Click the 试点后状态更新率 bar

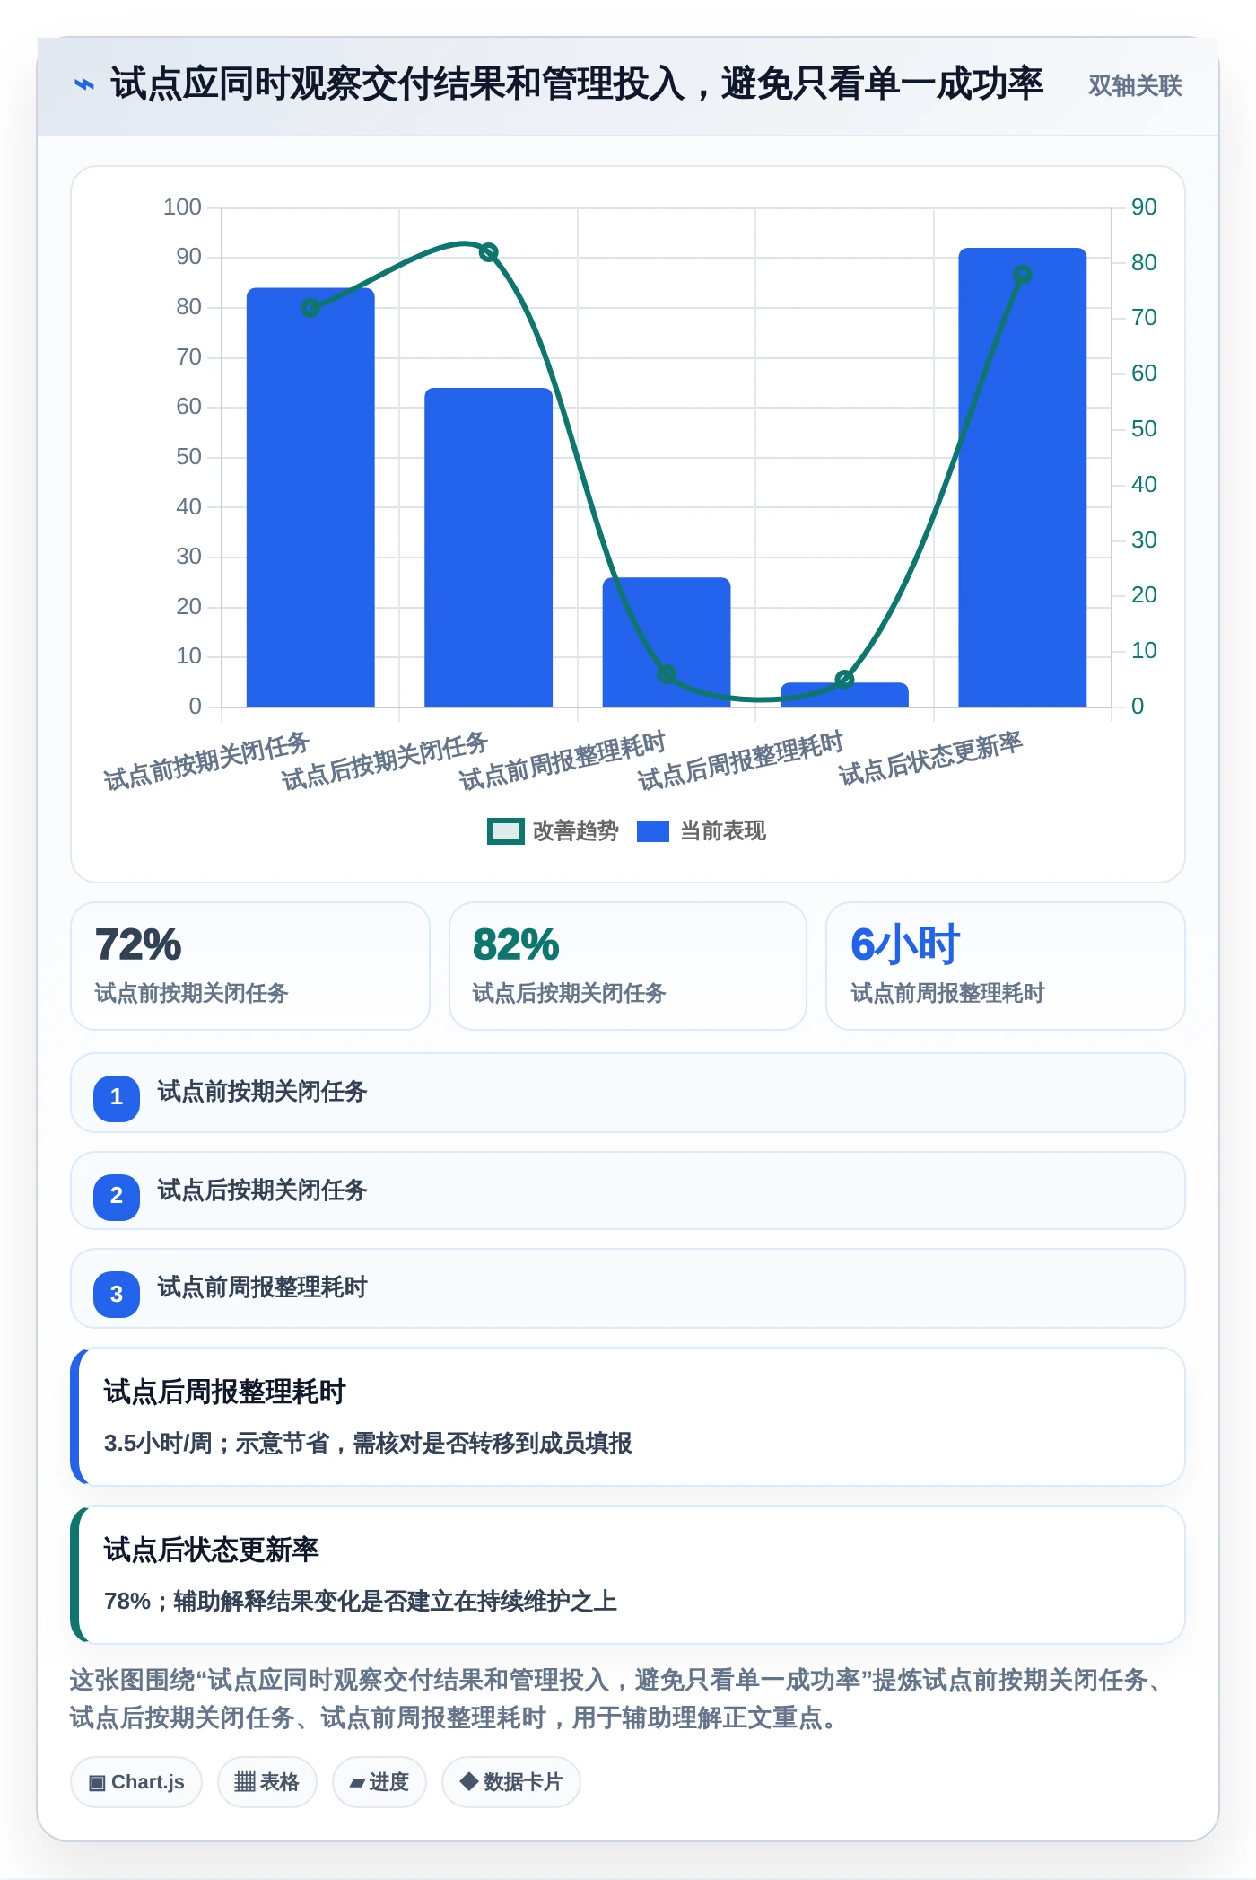click(x=1023, y=478)
